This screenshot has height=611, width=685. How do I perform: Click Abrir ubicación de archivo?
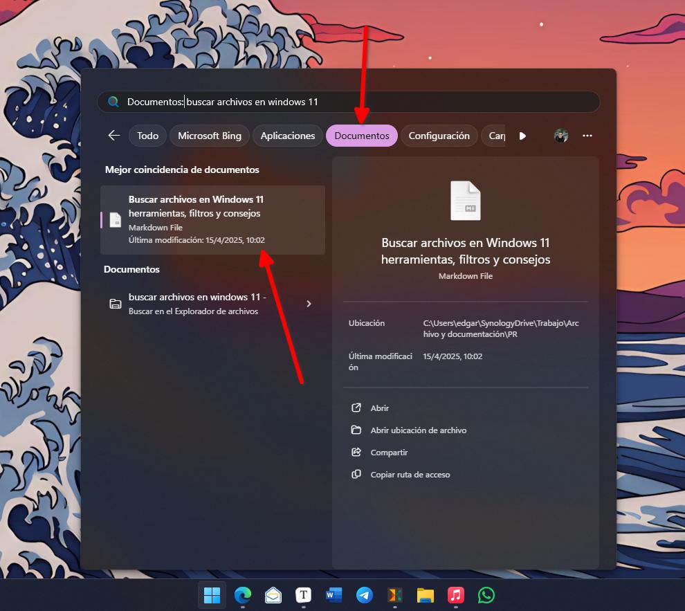(419, 430)
